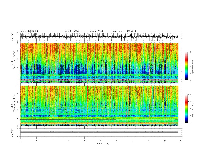Click the '6' kHz tick on ch.2 frequency axis

18,102
